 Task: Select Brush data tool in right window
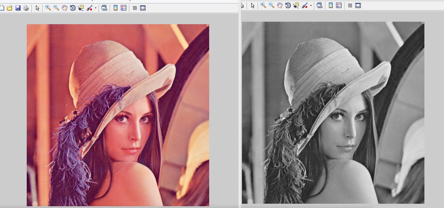click(x=305, y=5)
